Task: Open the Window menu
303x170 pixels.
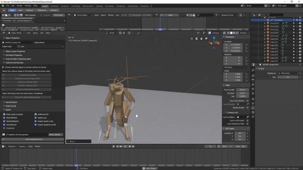Action: point(28,6)
